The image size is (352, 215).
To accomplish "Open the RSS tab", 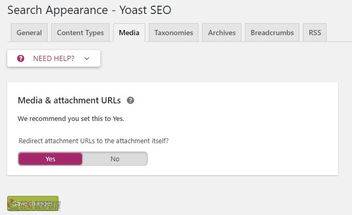I will coord(315,33).
